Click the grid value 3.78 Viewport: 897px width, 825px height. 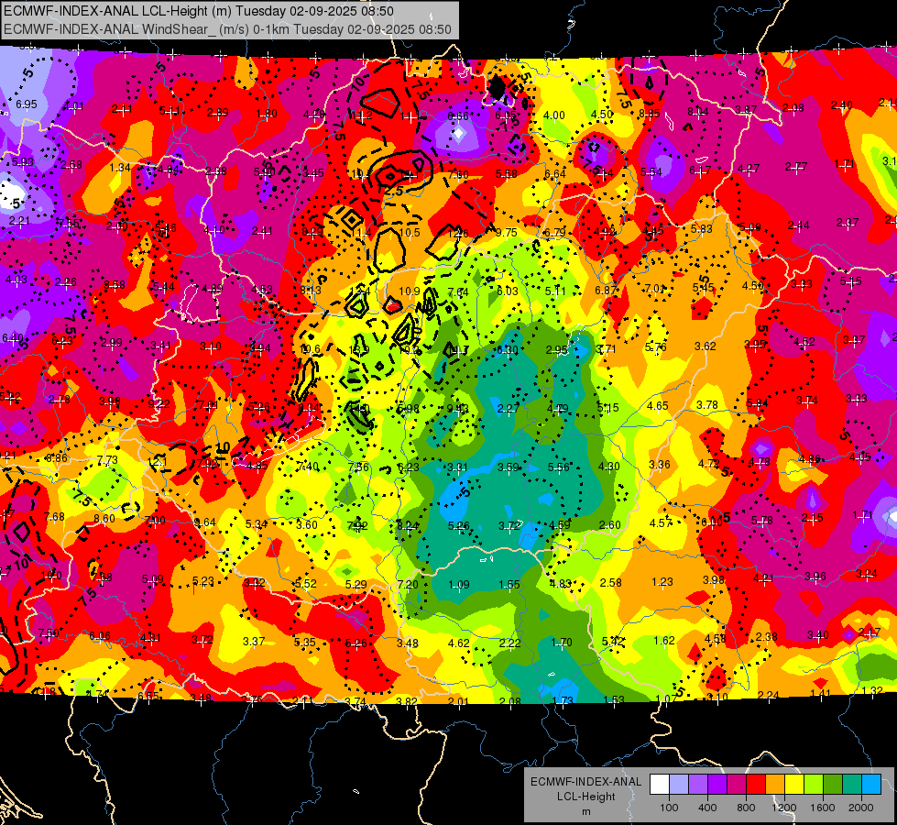pos(707,405)
